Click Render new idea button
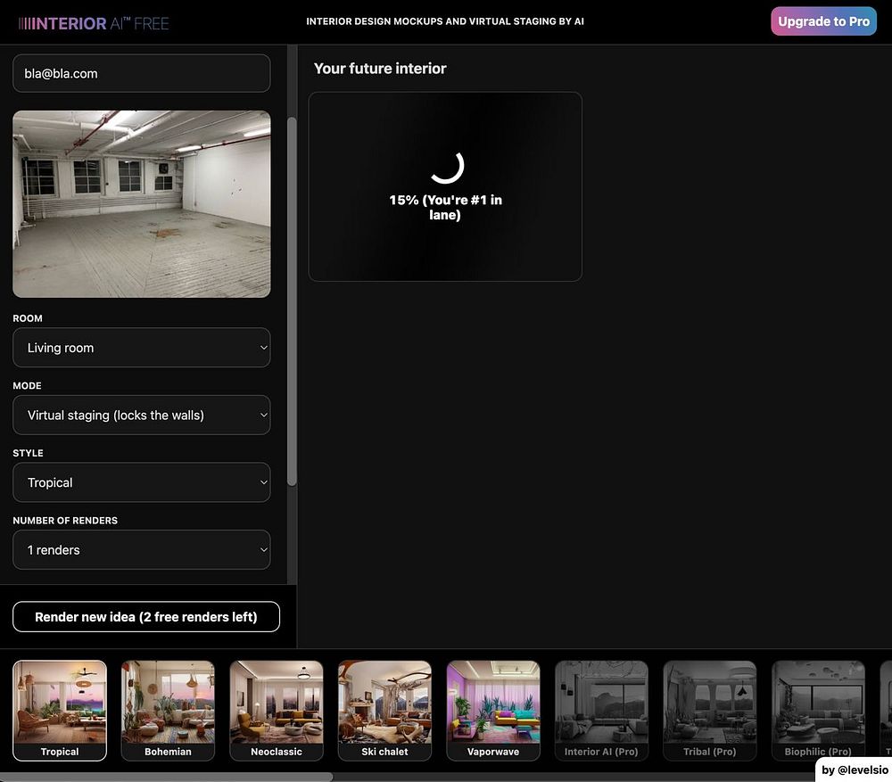 (x=146, y=616)
